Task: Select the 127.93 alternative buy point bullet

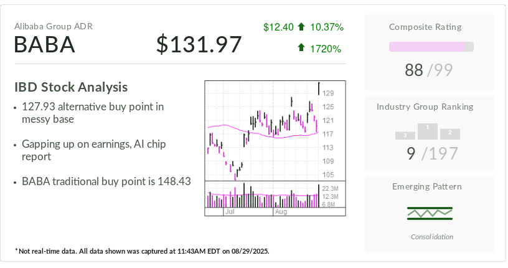Action: pos(92,113)
